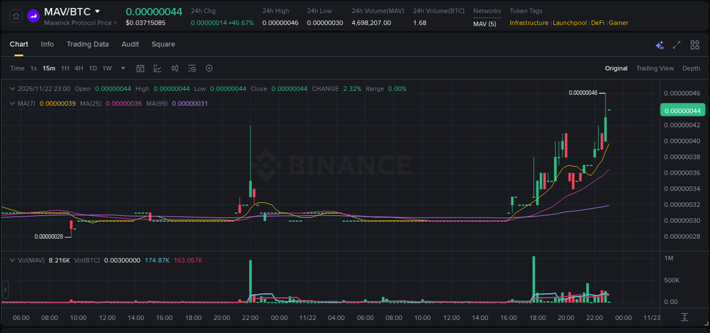Open the MAV/BTC pair selector dropdown
710x333 pixels.
click(x=97, y=11)
